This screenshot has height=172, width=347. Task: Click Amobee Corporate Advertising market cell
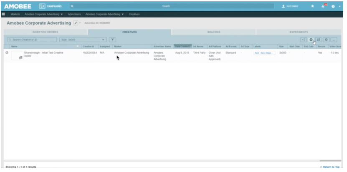[132, 53]
